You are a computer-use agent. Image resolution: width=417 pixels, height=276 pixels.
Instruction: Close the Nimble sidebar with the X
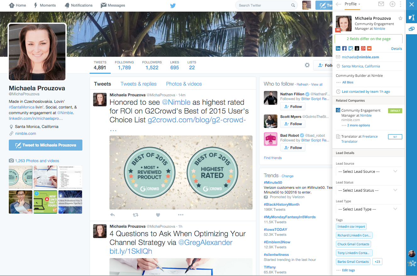411,5
